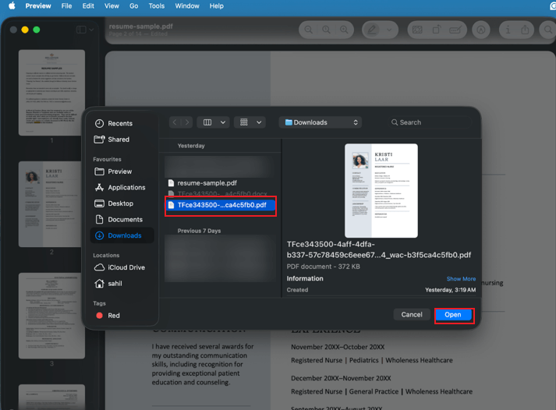Select Downloads in the sidebar
This screenshot has width=556, height=410.
pos(122,235)
